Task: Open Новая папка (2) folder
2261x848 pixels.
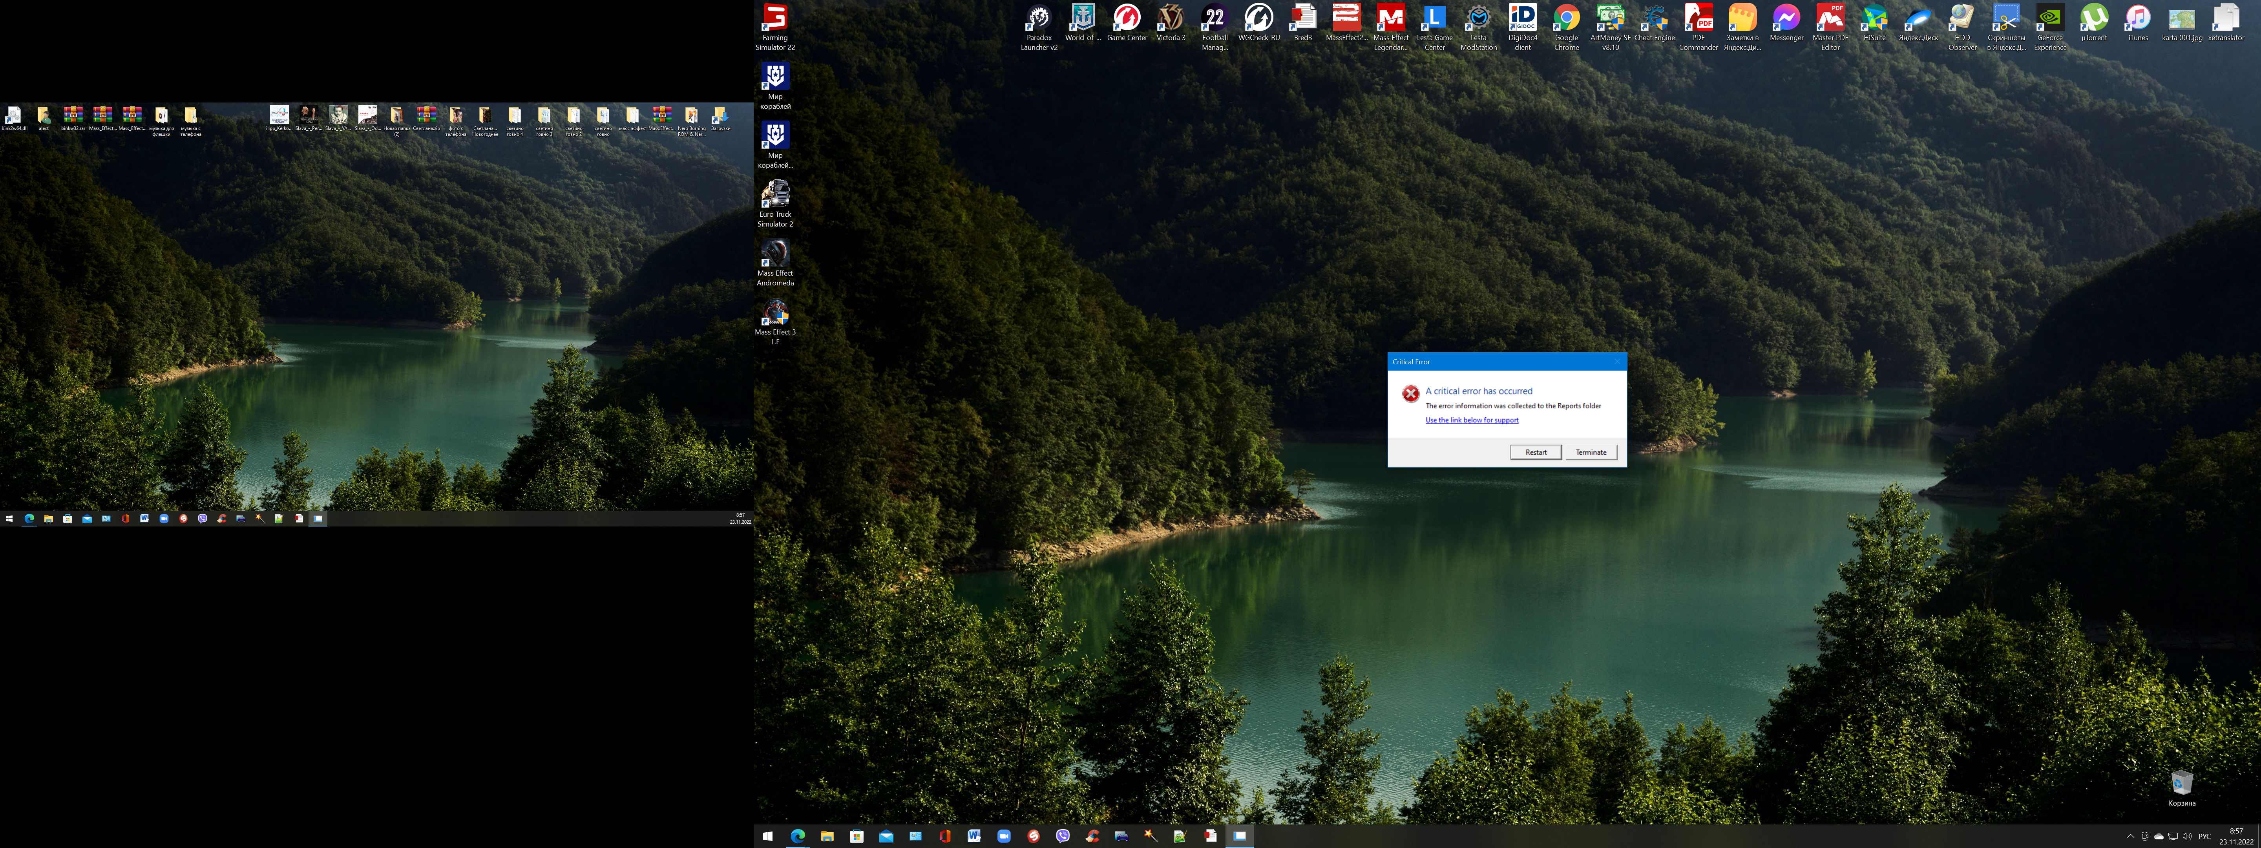Action: click(x=397, y=121)
